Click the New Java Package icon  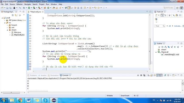[x=45, y=8]
